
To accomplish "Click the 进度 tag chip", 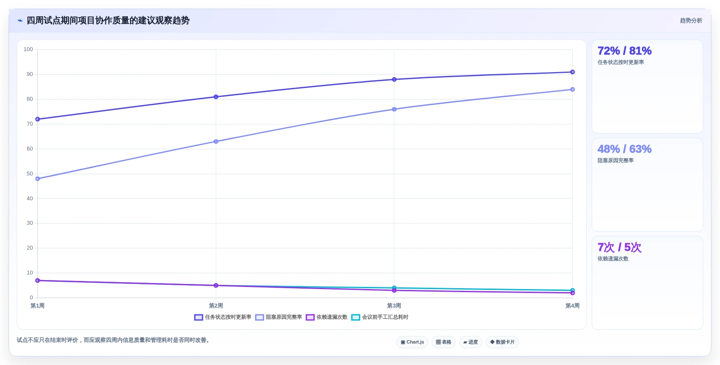I will (x=471, y=342).
